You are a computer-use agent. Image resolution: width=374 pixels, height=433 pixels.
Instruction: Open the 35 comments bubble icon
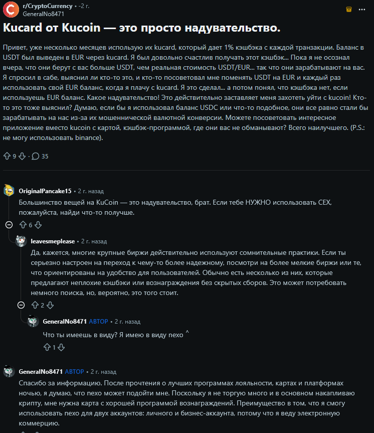pyautogui.click(x=36, y=156)
